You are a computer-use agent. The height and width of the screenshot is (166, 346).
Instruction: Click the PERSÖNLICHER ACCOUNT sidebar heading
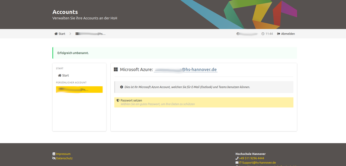[71, 83]
